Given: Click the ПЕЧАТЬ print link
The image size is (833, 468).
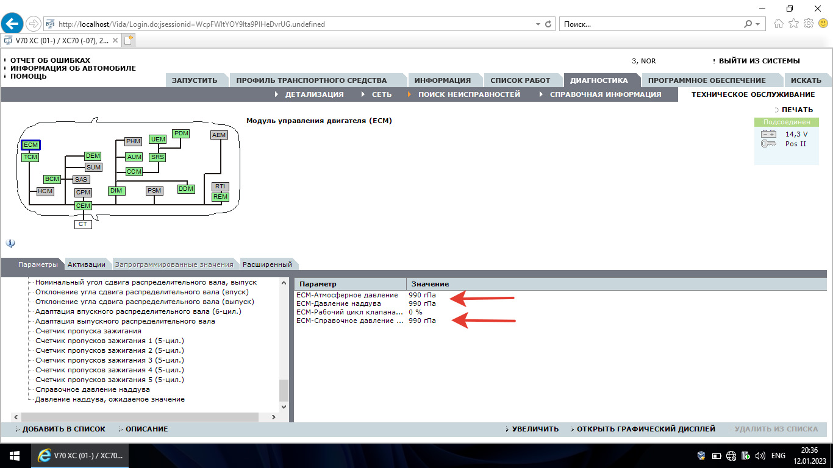Looking at the screenshot, I should coord(797,110).
